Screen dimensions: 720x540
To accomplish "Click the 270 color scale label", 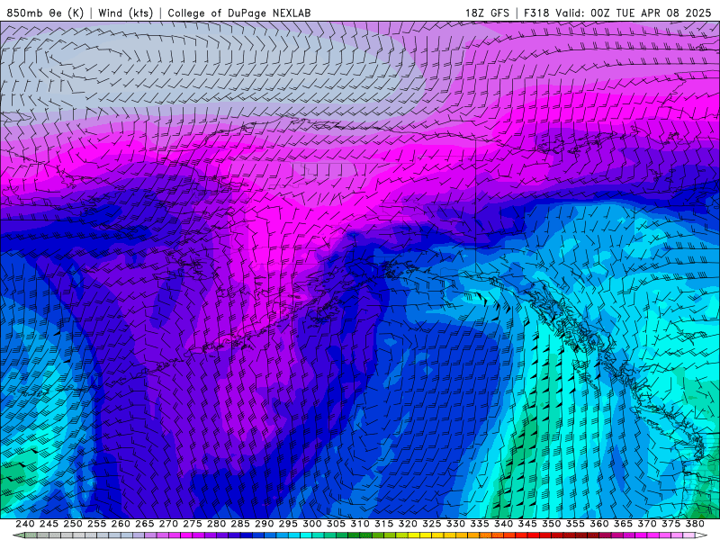I will click(168, 524).
